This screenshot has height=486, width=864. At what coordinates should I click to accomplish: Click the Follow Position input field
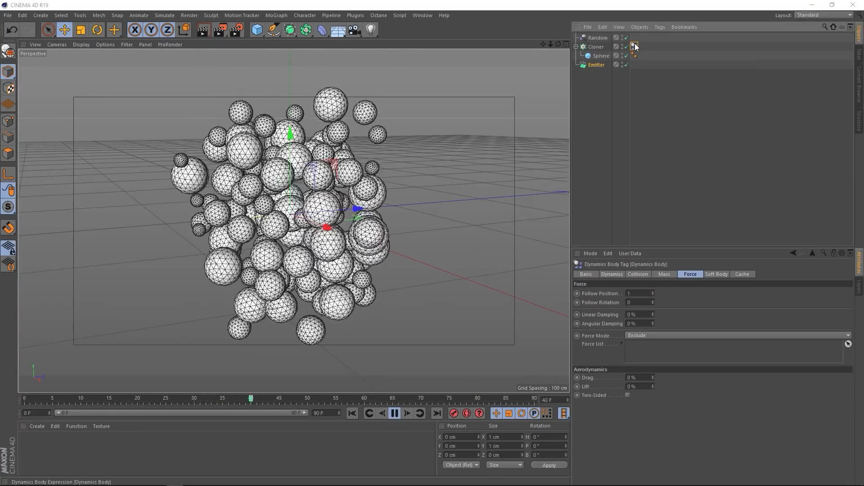pos(638,293)
